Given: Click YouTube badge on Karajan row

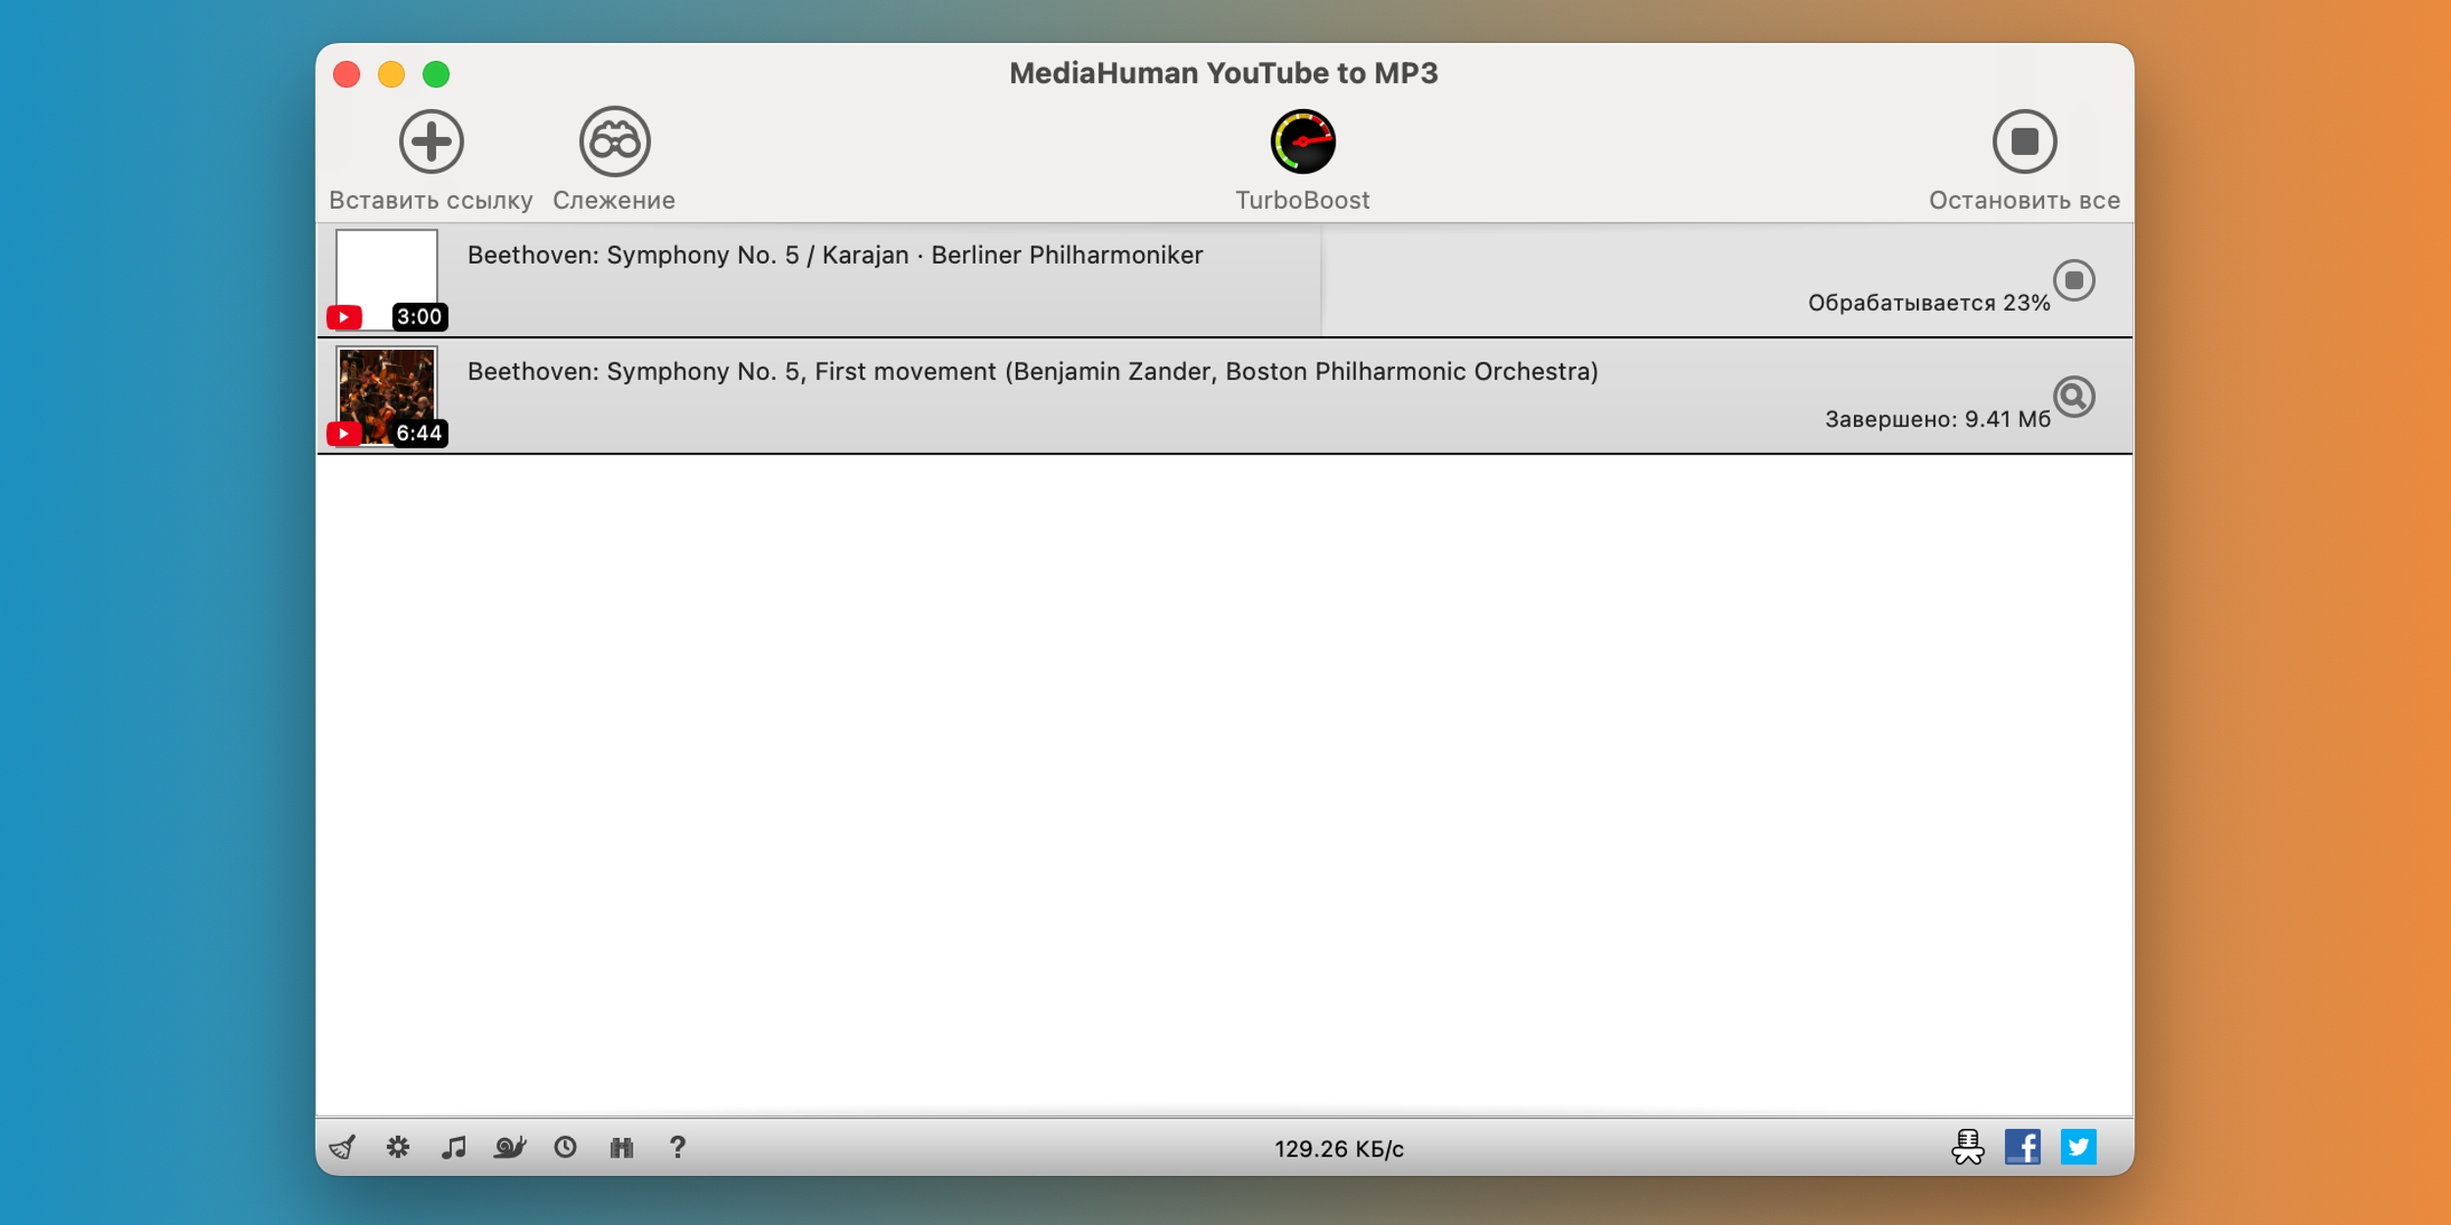Looking at the screenshot, I should point(344,318).
